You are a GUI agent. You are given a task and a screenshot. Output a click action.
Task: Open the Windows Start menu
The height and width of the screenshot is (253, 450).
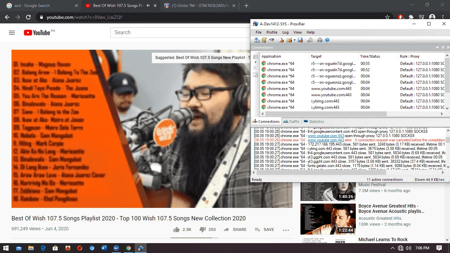click(x=6, y=248)
